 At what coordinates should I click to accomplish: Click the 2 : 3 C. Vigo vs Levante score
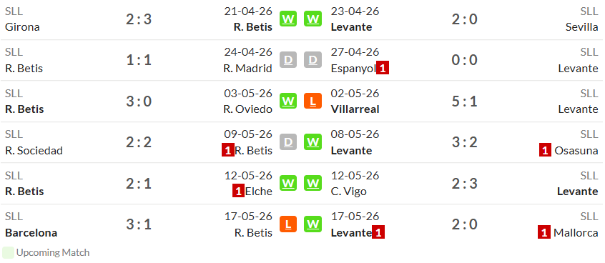[x=465, y=184]
